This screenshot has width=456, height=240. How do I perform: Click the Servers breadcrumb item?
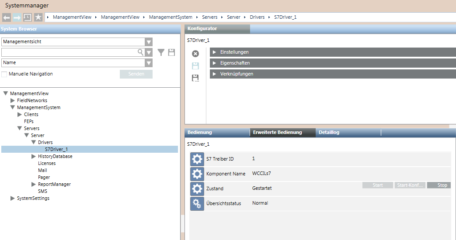coord(209,17)
